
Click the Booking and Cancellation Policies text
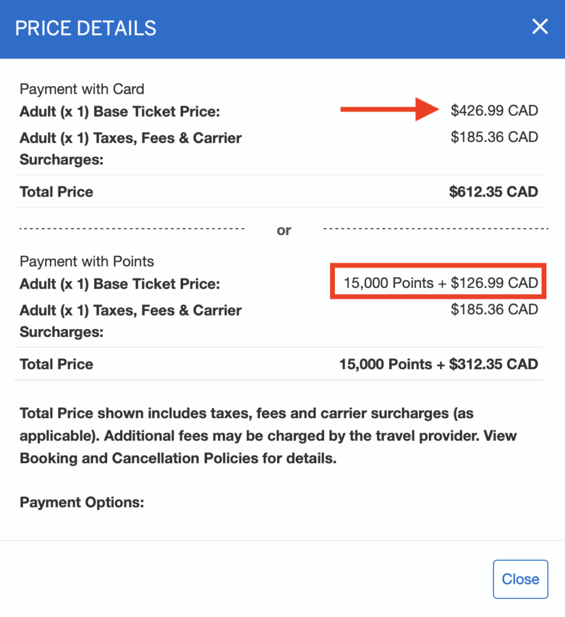(175, 458)
